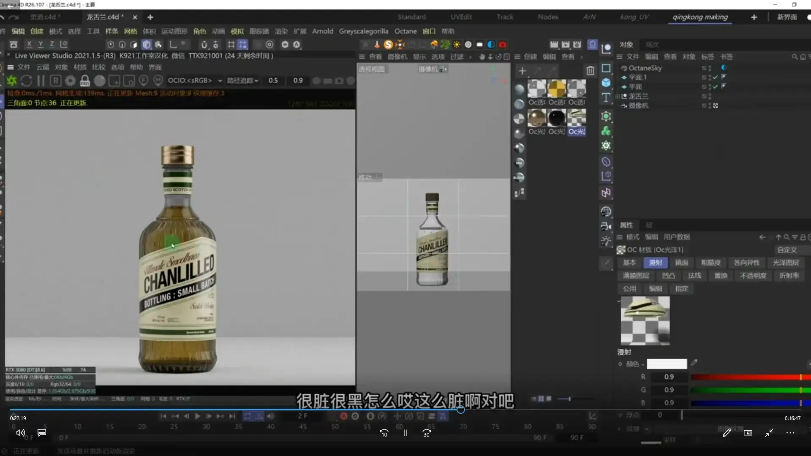Open the 路径追踪 kernel dropdown
This screenshot has height=456, width=811.
(242, 80)
